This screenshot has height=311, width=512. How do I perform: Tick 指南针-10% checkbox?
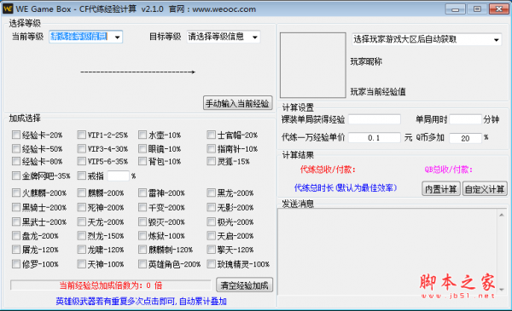click(212, 148)
